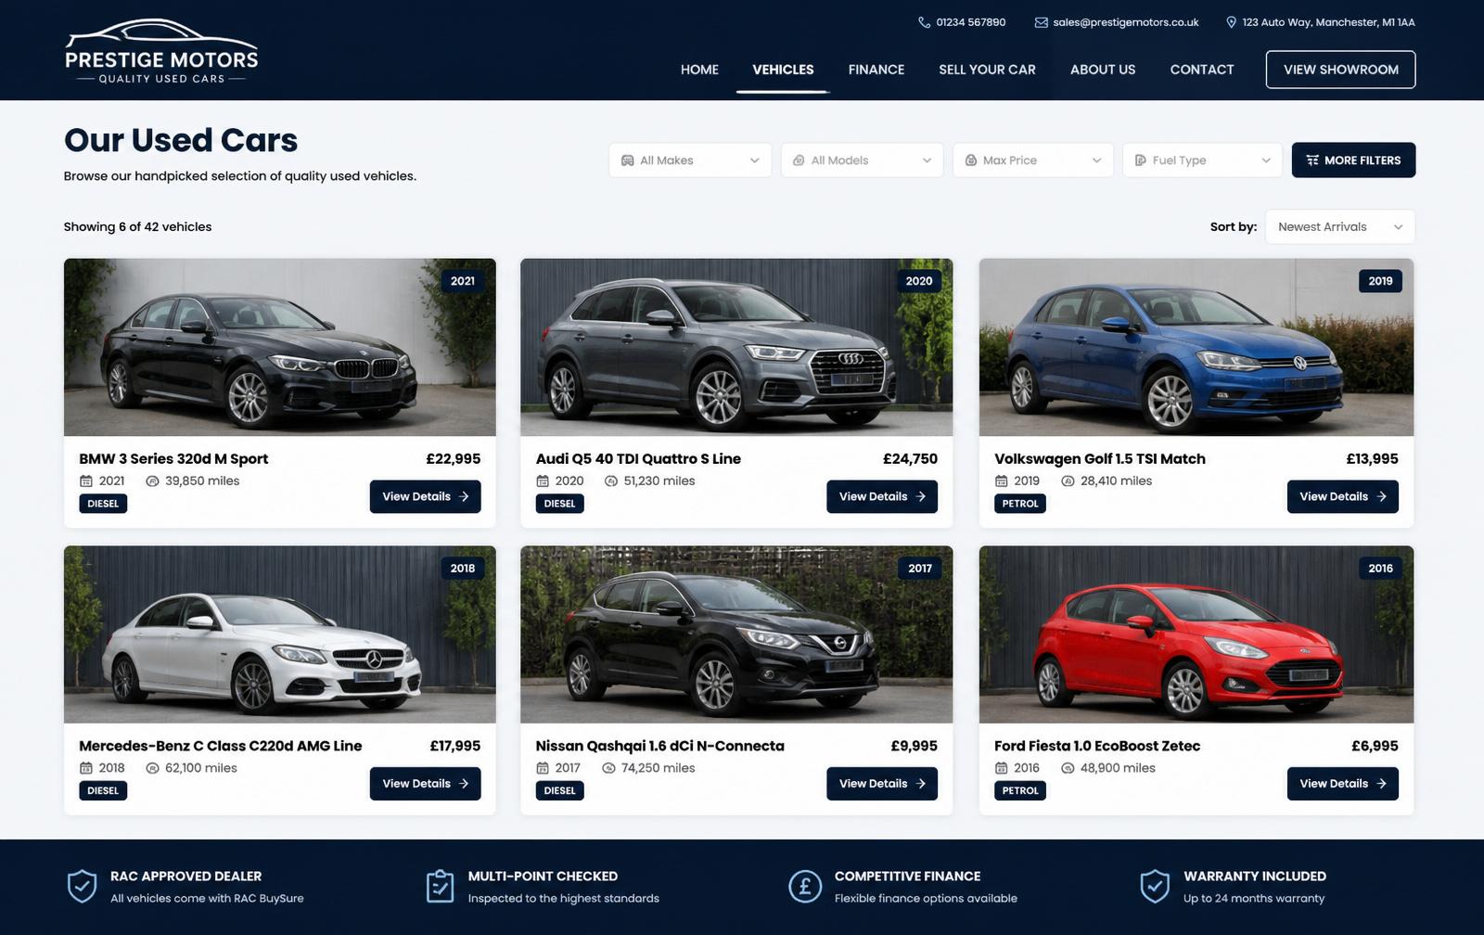Click the £9,995 price
Screen dimensions: 1484x935
pos(914,746)
